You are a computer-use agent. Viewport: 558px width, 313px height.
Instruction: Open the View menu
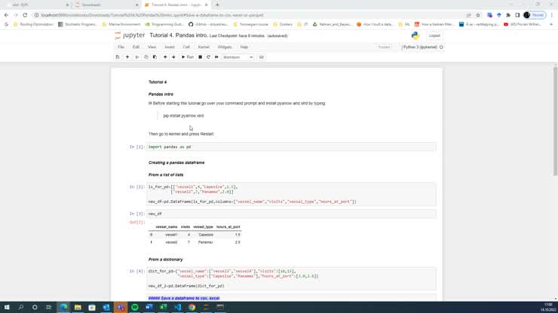point(152,47)
